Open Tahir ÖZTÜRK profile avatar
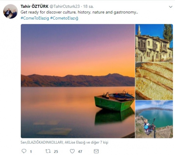The height and width of the screenshot is (155, 175). pyautogui.click(x=11, y=11)
